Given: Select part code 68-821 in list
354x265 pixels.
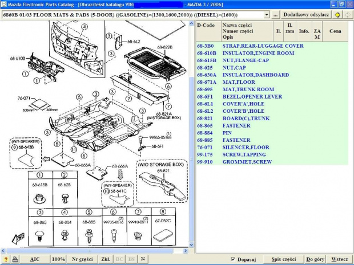Looking at the screenshot, I should (206, 118).
